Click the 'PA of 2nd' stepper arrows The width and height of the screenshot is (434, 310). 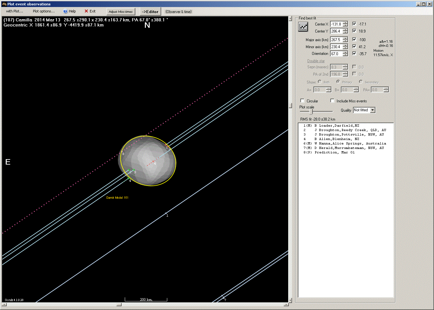(345, 74)
